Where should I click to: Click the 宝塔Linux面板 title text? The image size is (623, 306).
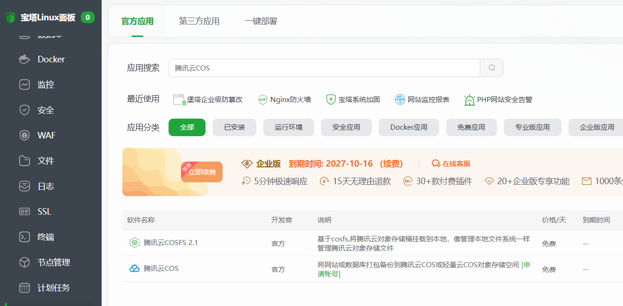[x=48, y=18]
